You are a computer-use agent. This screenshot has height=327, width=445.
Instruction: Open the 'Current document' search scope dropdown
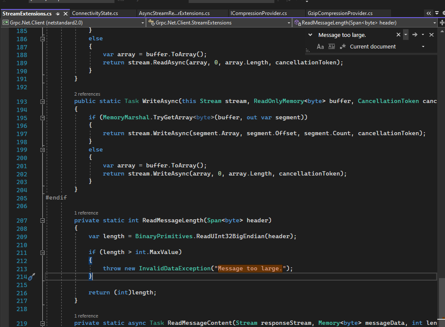423,46
